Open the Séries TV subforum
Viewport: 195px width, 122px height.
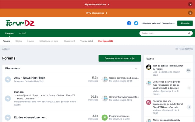70,95
